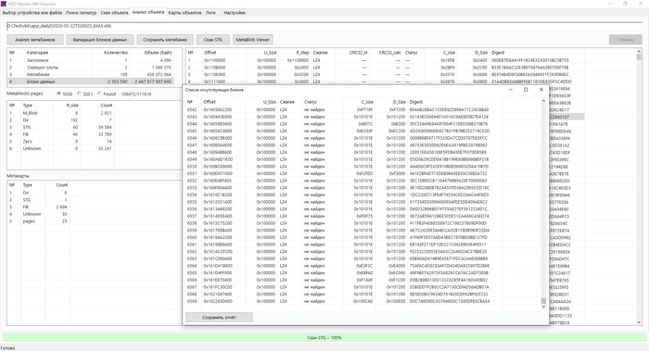This screenshot has width=649, height=351.
Task: Click the dialog list's scroll-down arrow
Action: click(543, 307)
